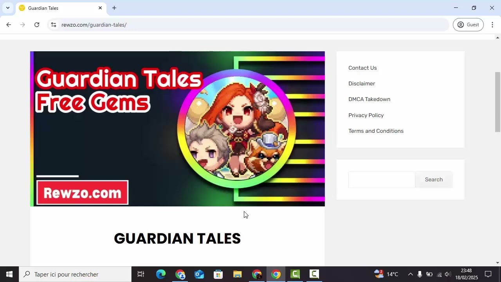Select the Guardian Tales tab
The height and width of the screenshot is (282, 501).
61,8
